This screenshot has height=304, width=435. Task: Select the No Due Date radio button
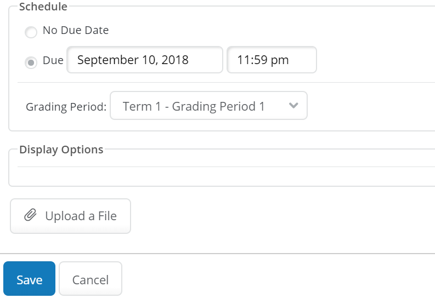(31, 32)
